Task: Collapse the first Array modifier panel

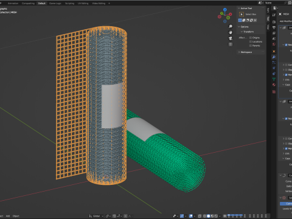Action: 281,27
